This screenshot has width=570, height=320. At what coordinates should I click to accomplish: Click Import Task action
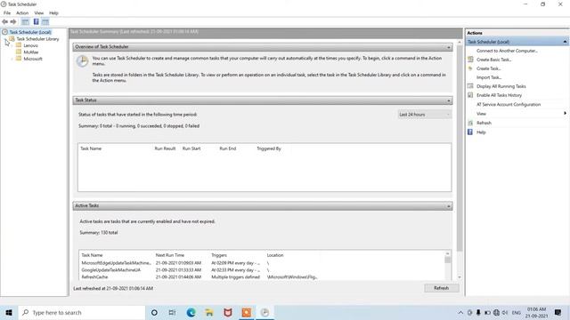point(489,77)
